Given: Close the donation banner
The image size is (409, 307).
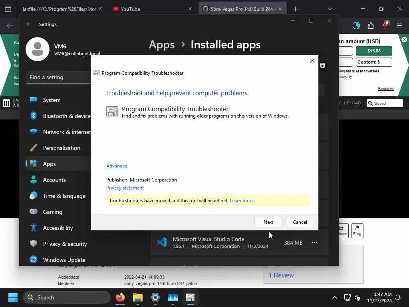Looking at the screenshot, I should pyautogui.click(x=404, y=40).
